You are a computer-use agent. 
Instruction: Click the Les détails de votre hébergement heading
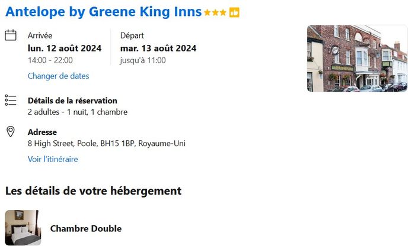pos(93,191)
